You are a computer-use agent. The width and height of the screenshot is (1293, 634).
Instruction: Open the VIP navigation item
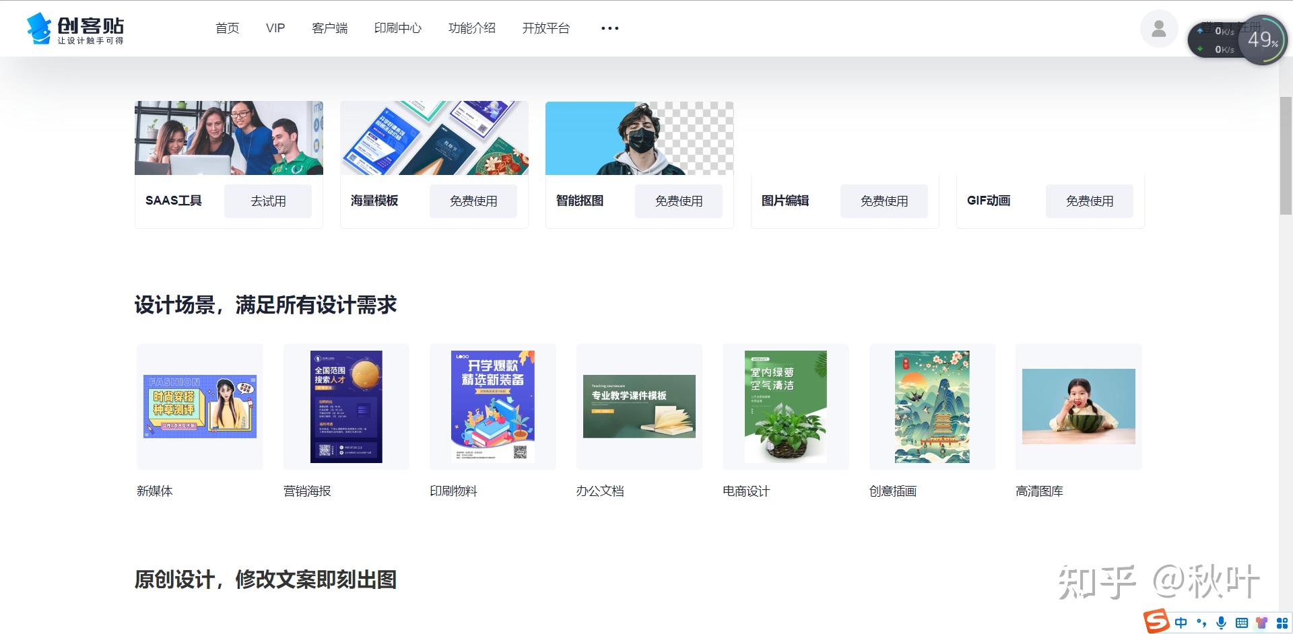275,28
